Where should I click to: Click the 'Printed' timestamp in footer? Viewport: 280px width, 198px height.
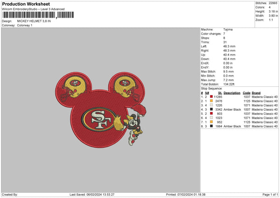click(186, 194)
